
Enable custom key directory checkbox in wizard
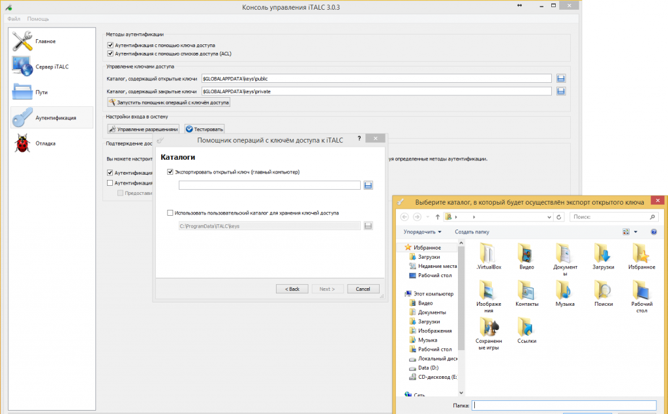point(170,213)
